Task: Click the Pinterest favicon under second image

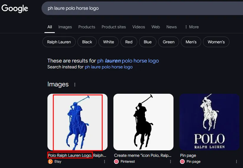Action: pos(116,162)
